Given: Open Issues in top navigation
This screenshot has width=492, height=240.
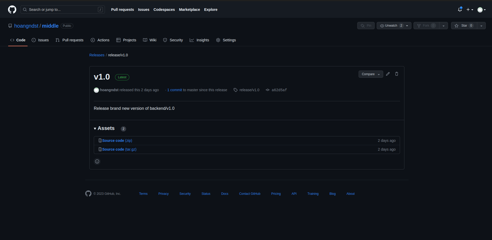Looking at the screenshot, I should (x=144, y=10).
